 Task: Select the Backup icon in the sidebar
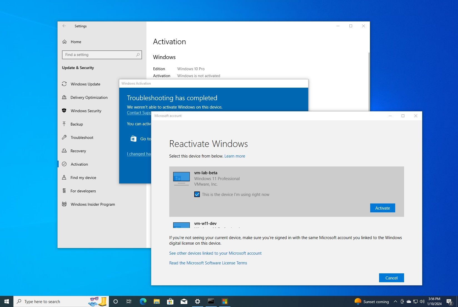pos(64,124)
